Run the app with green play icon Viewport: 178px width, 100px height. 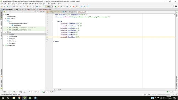click(x=55, y=6)
